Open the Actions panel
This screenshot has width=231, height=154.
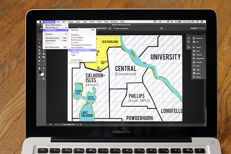coord(198,47)
